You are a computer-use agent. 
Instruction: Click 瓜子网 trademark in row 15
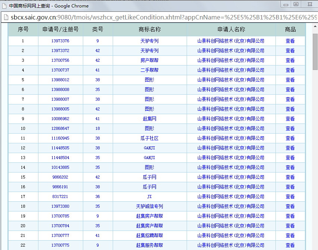[149, 177]
